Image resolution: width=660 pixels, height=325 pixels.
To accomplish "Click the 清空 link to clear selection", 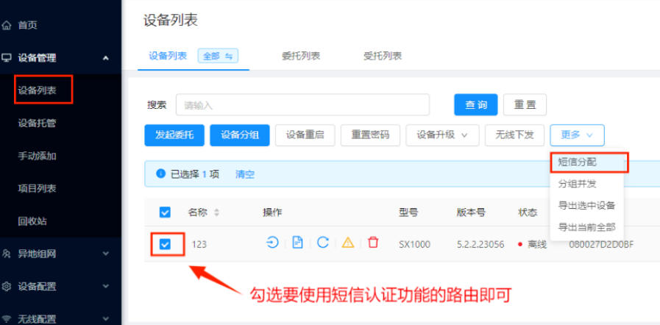I will pyautogui.click(x=244, y=174).
